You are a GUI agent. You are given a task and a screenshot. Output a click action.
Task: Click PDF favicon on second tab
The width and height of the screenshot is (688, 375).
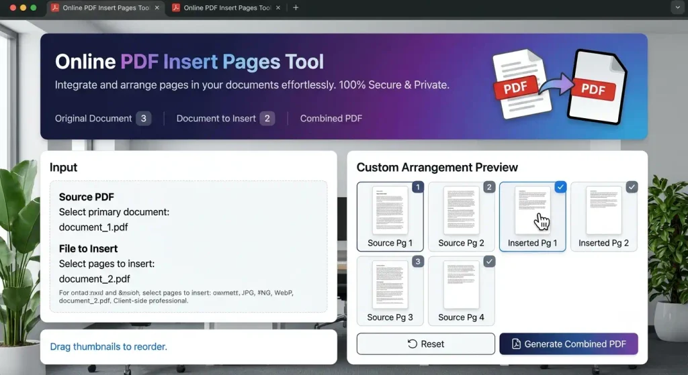[176, 8]
